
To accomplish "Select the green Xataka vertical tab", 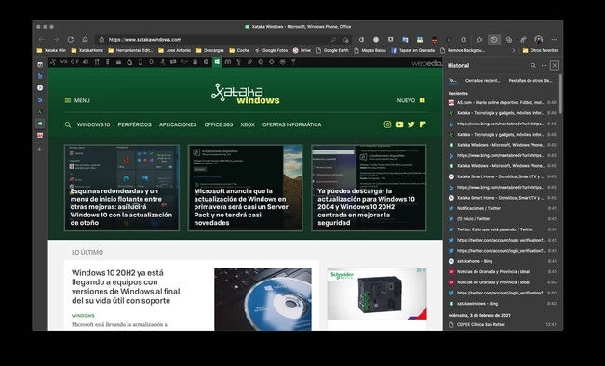I will pyautogui.click(x=40, y=111).
